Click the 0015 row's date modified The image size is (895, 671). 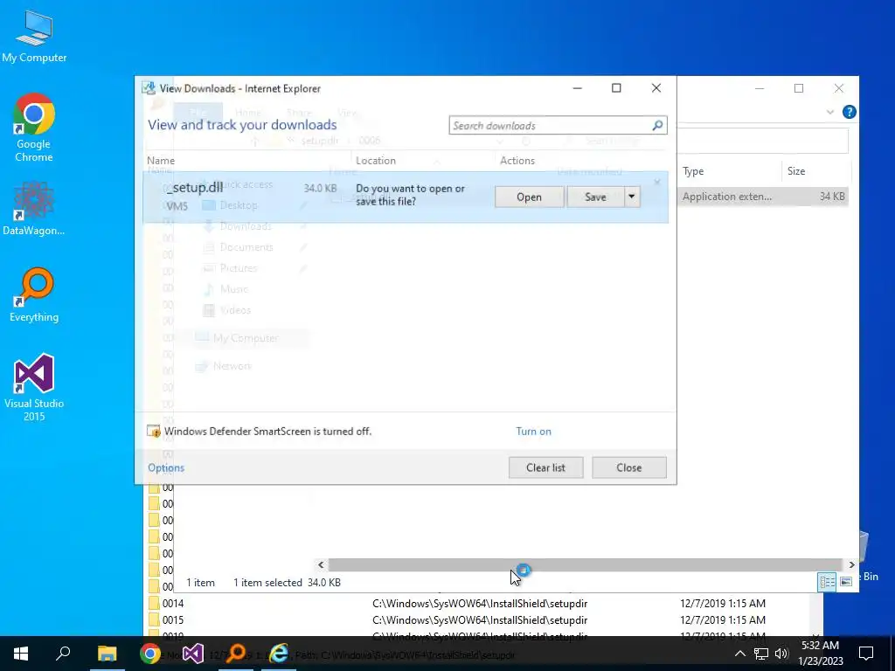(x=723, y=619)
